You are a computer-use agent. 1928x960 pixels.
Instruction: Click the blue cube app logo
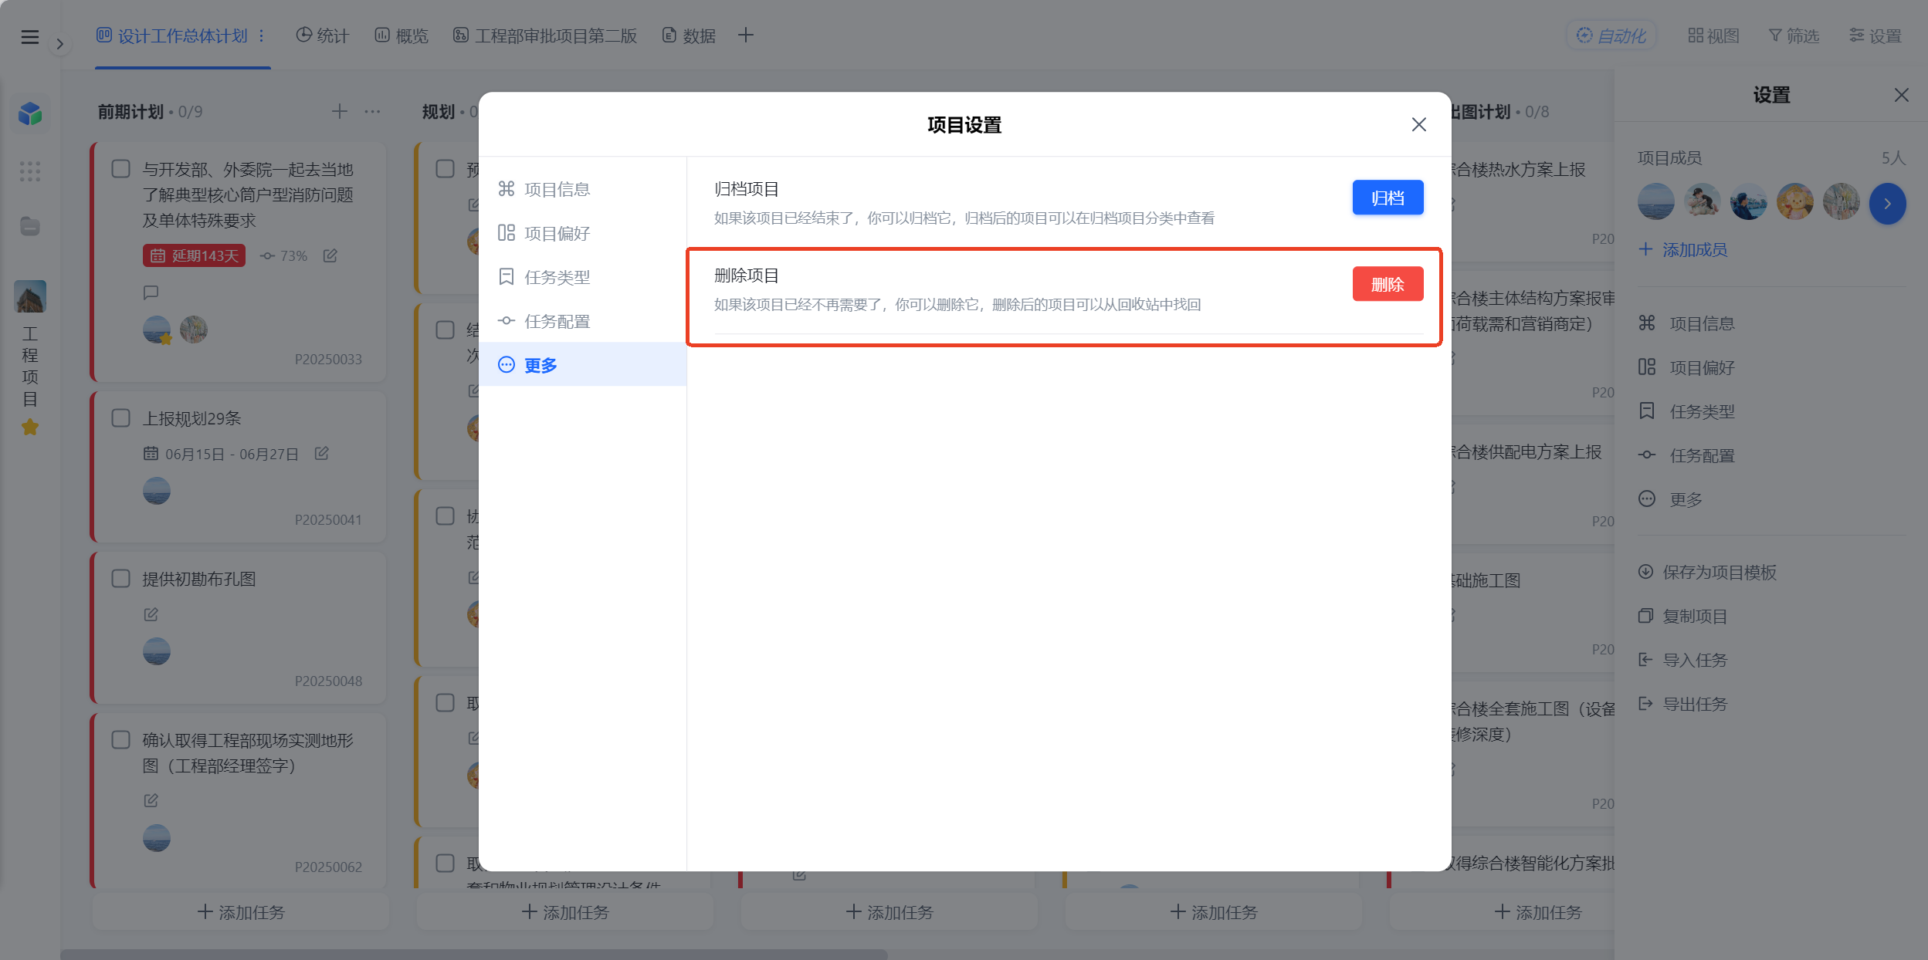pos(30,113)
